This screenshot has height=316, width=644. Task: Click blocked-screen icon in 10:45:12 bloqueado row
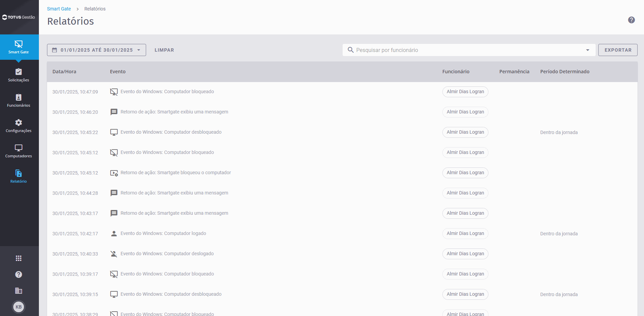tap(114, 153)
